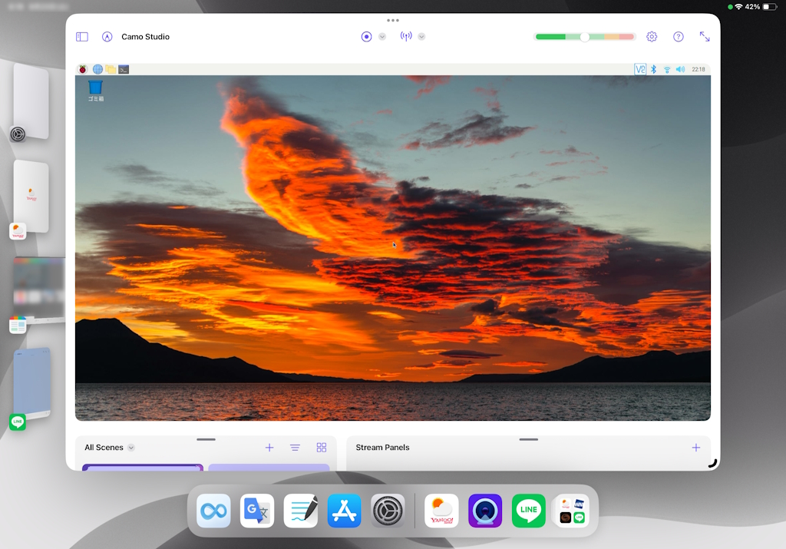Open Camo Studio settings gear
The height and width of the screenshot is (549, 786).
[x=652, y=37]
